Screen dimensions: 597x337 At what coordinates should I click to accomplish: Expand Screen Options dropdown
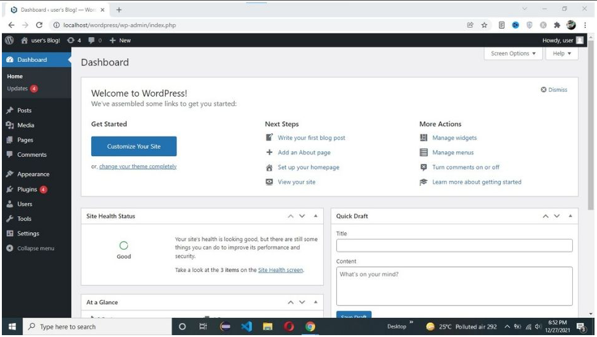[513, 53]
